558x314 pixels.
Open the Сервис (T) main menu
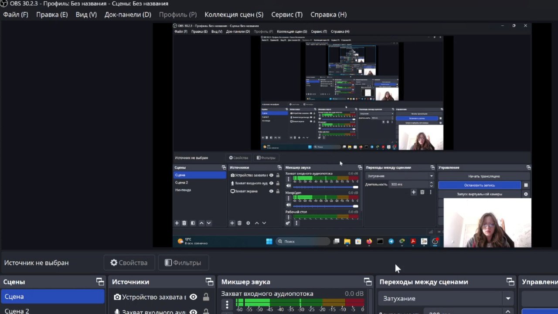(287, 14)
